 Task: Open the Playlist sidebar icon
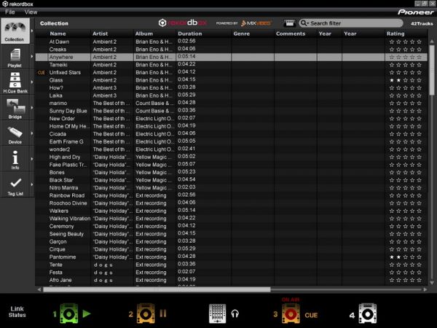(x=15, y=57)
